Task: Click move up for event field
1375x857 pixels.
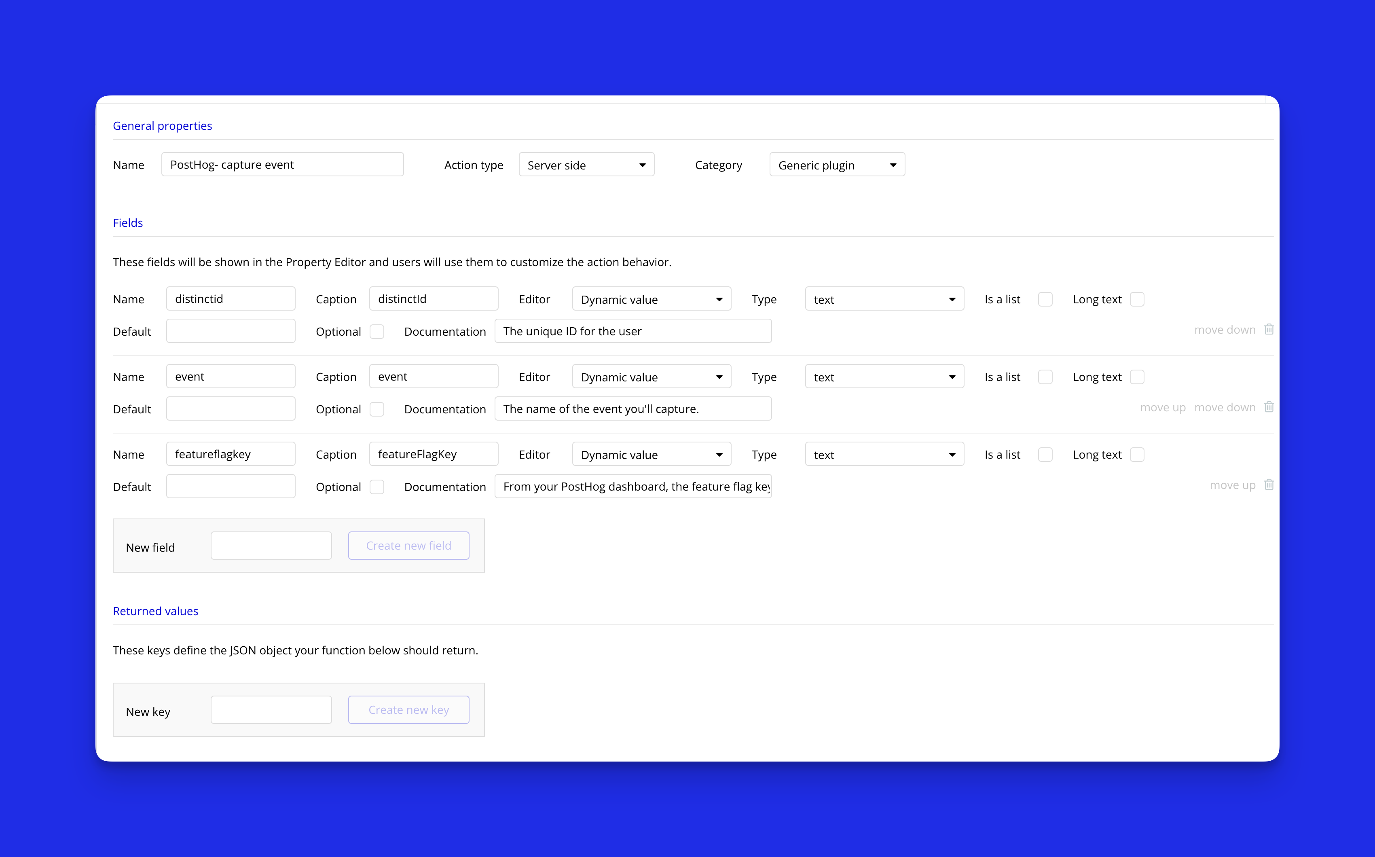Action: (x=1162, y=408)
